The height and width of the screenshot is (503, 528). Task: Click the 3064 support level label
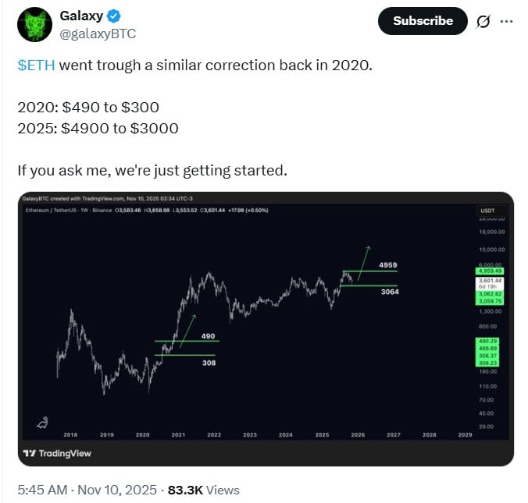[390, 292]
